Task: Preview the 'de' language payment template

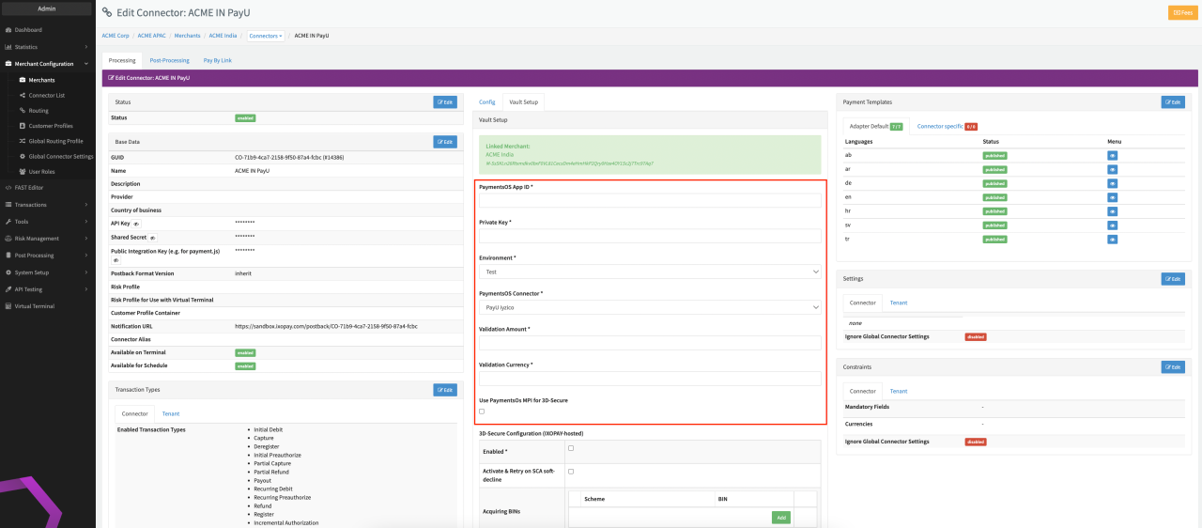Action: (x=1112, y=183)
